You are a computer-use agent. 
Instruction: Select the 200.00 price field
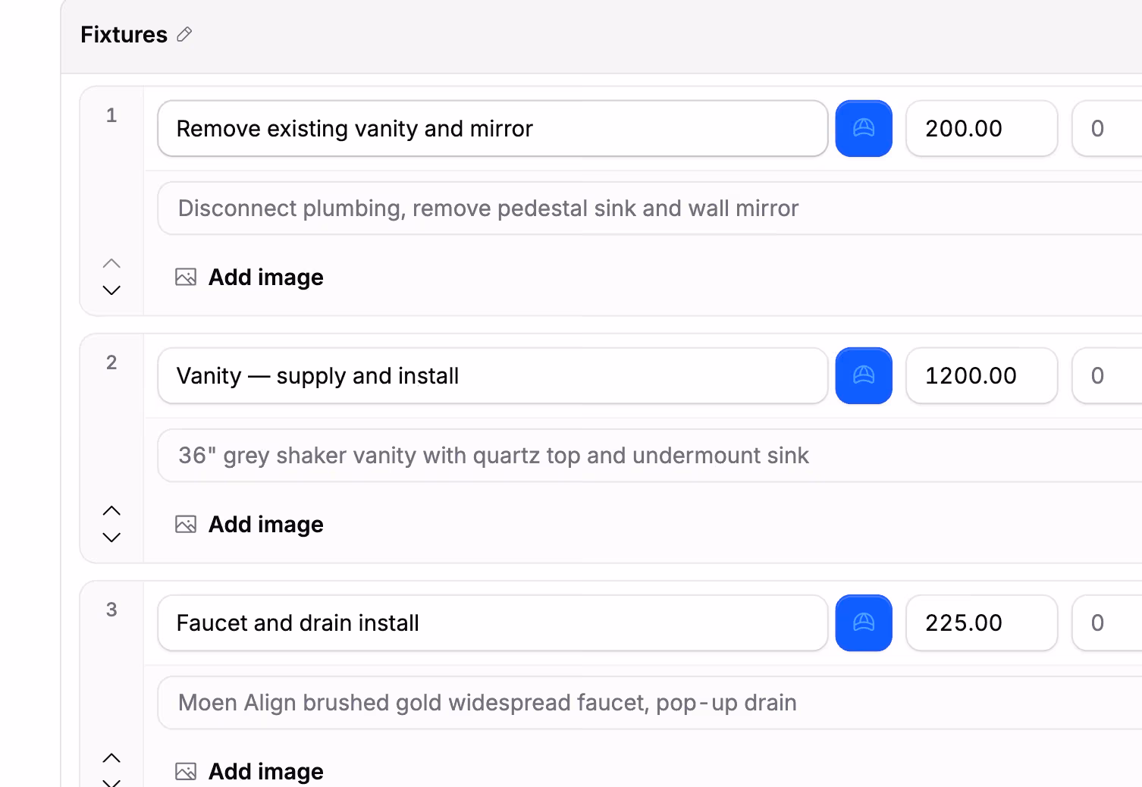coord(981,128)
